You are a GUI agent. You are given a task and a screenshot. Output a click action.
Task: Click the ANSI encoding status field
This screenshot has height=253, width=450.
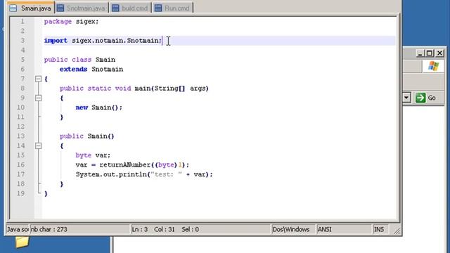[344, 229]
